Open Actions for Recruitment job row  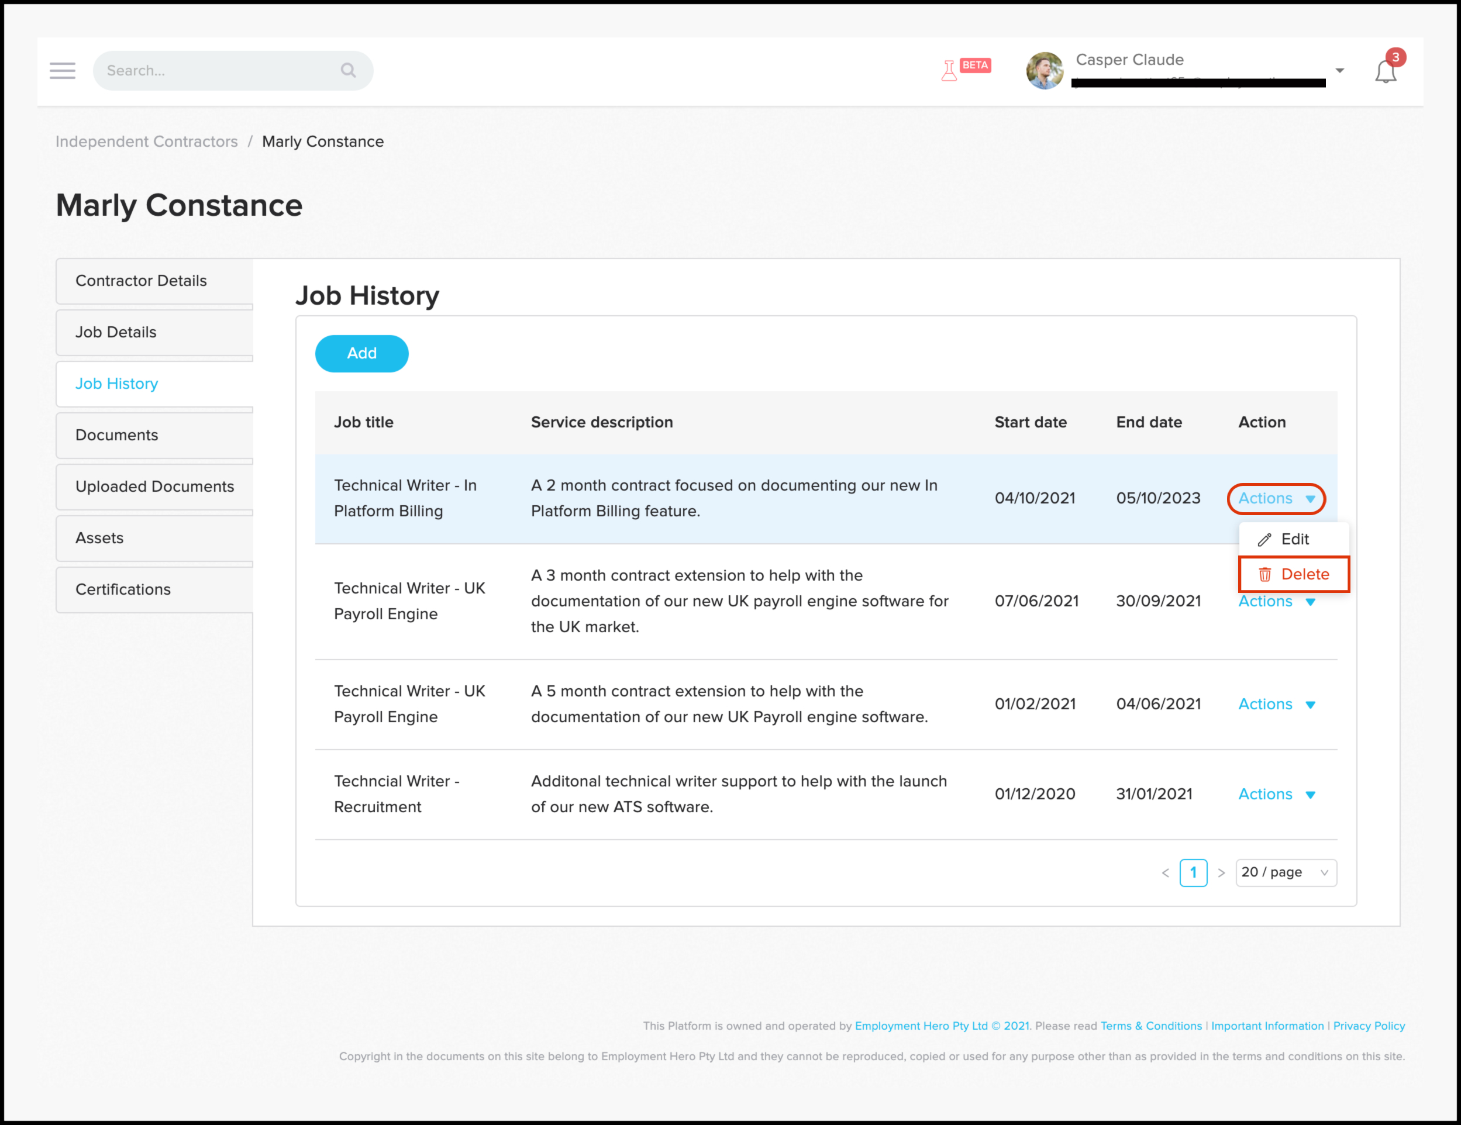point(1276,794)
